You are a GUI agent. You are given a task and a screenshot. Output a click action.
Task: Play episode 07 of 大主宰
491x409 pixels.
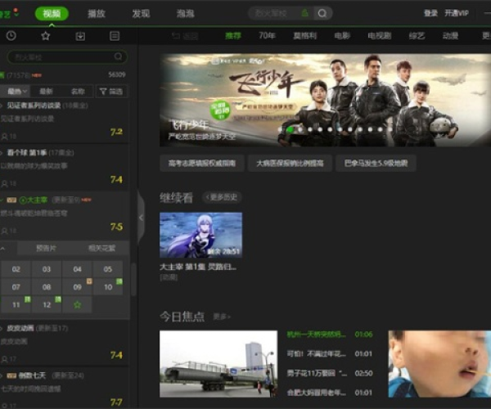(x=16, y=287)
